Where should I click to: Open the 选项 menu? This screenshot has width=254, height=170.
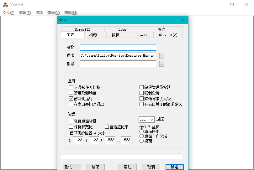pos(39,13)
